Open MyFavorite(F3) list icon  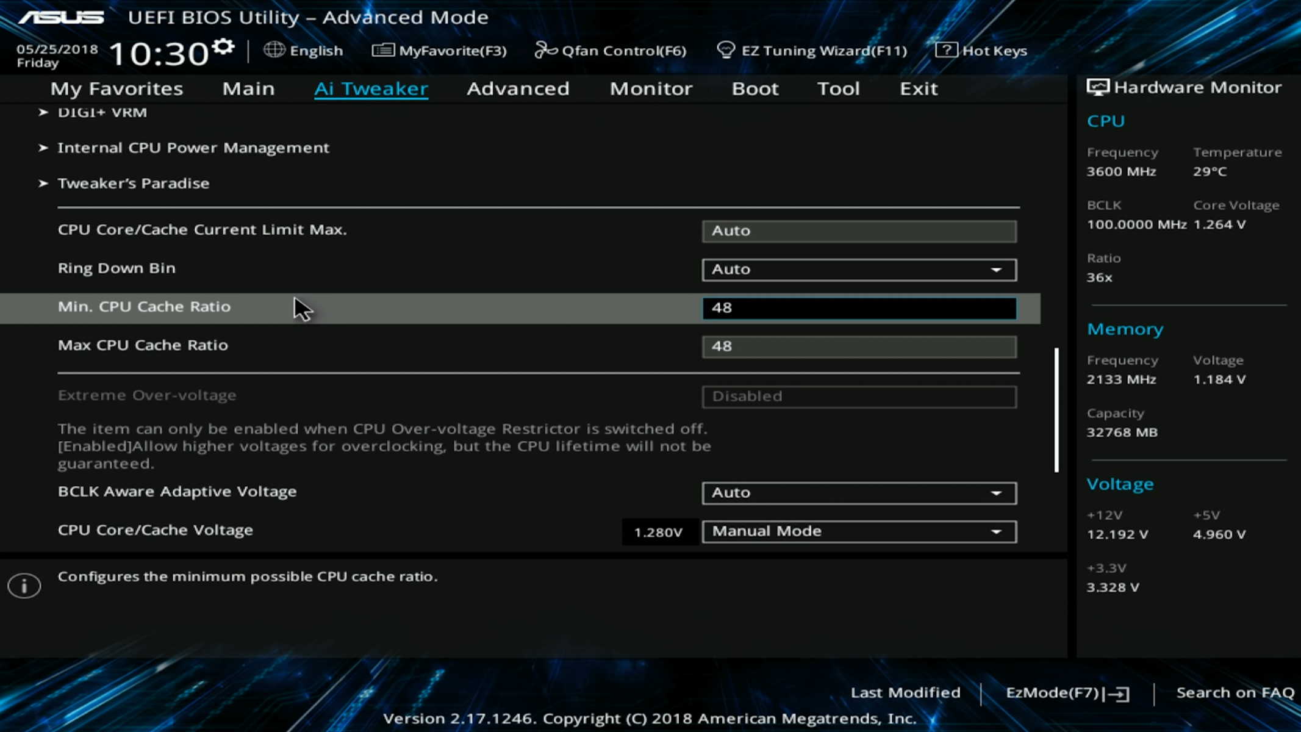[x=382, y=50]
